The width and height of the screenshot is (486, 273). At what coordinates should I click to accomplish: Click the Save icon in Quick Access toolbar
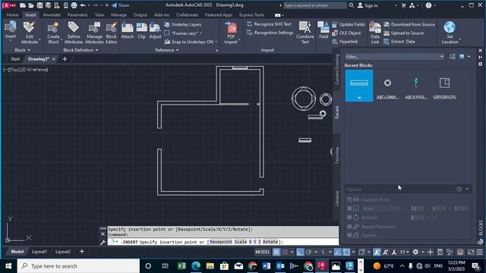coord(39,5)
